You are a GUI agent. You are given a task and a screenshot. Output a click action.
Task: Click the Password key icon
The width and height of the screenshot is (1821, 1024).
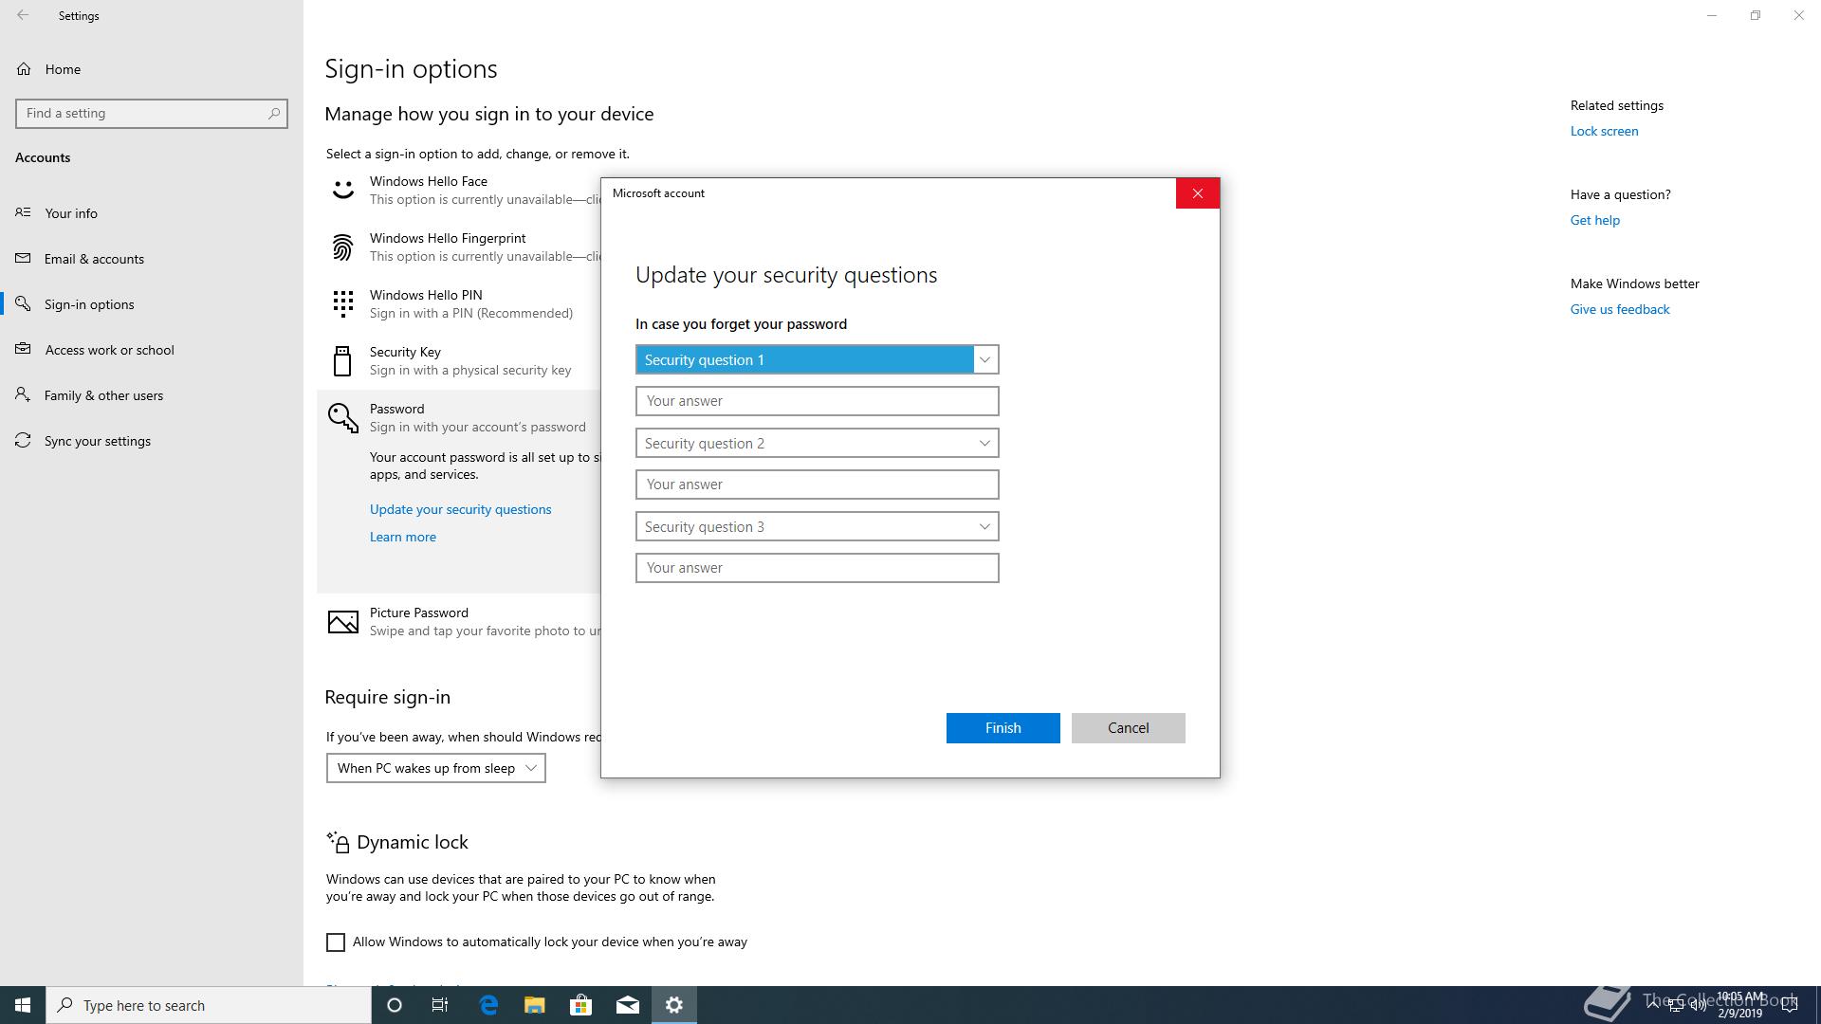point(342,417)
